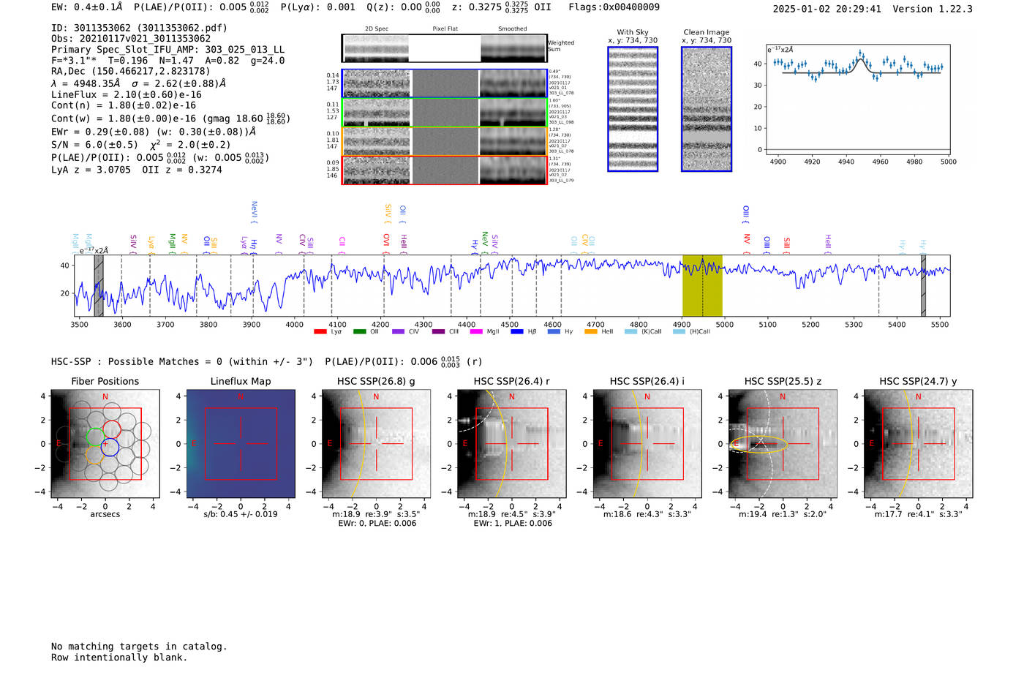Click the LineFlux = 2.10 value line
Viewport: 1024px width, 697px height.
(127, 94)
